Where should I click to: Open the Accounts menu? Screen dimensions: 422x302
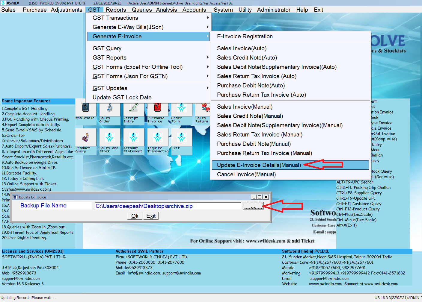[194, 10]
